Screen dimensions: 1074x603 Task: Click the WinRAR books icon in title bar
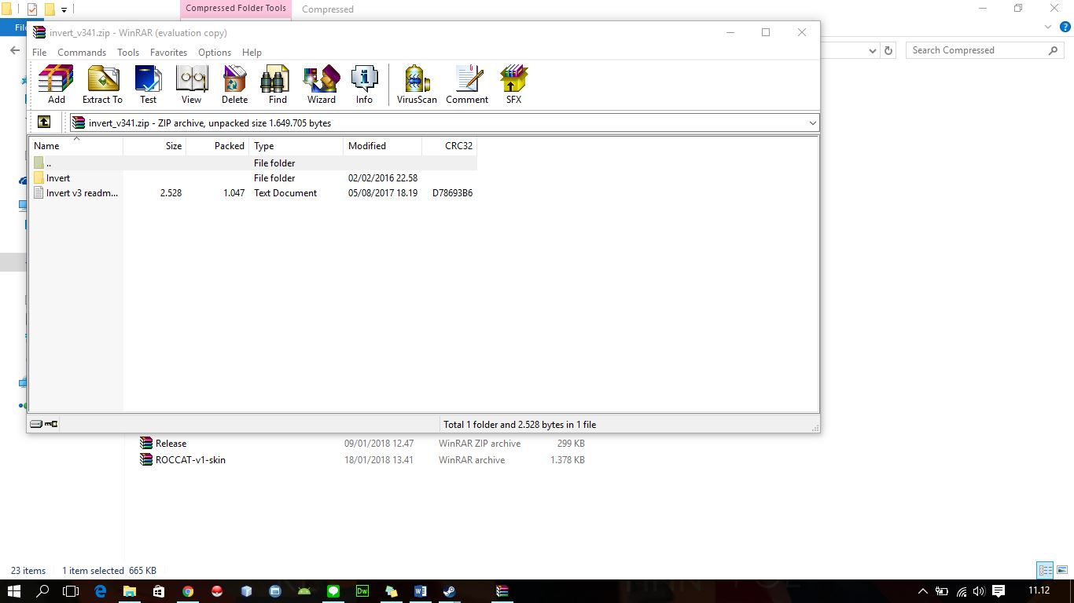point(39,32)
